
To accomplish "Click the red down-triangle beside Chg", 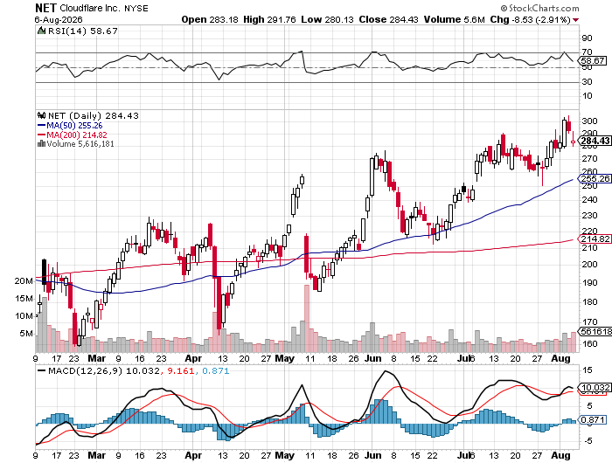I will 576,20.
